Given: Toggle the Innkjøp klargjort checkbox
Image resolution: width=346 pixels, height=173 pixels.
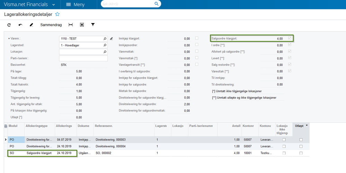Looking at the screenshot, I should pos(197,38).
